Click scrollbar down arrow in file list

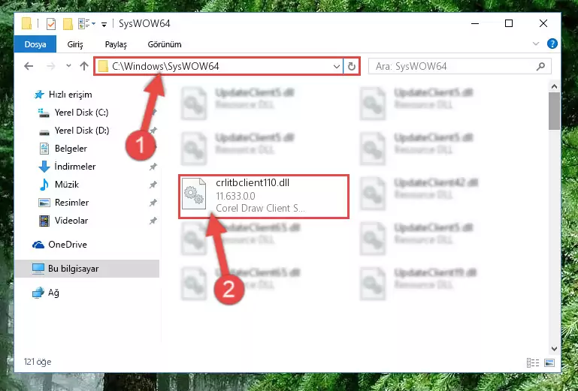pyautogui.click(x=554, y=348)
